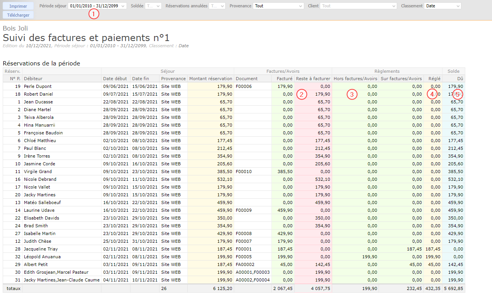Screen dimensions: 492x302
Task: Click debtor name Virgile Grand
Action: pyautogui.click(x=38, y=172)
